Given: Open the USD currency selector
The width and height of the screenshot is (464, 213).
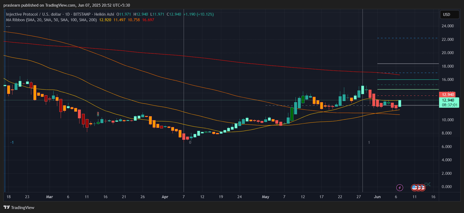Looking at the screenshot, I should tap(449, 15).
